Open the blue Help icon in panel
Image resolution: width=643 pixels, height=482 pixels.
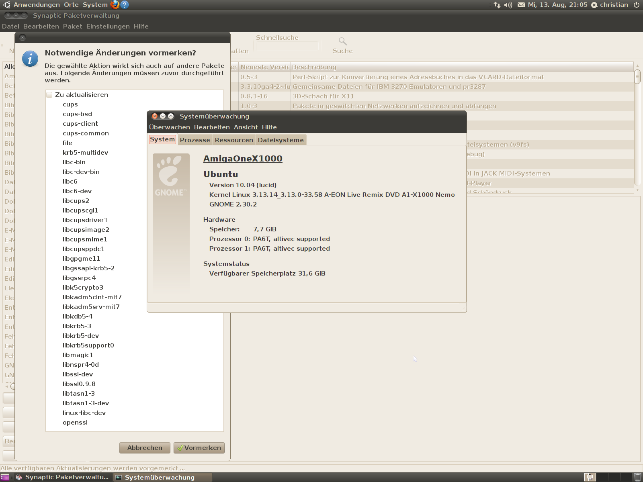(x=125, y=5)
